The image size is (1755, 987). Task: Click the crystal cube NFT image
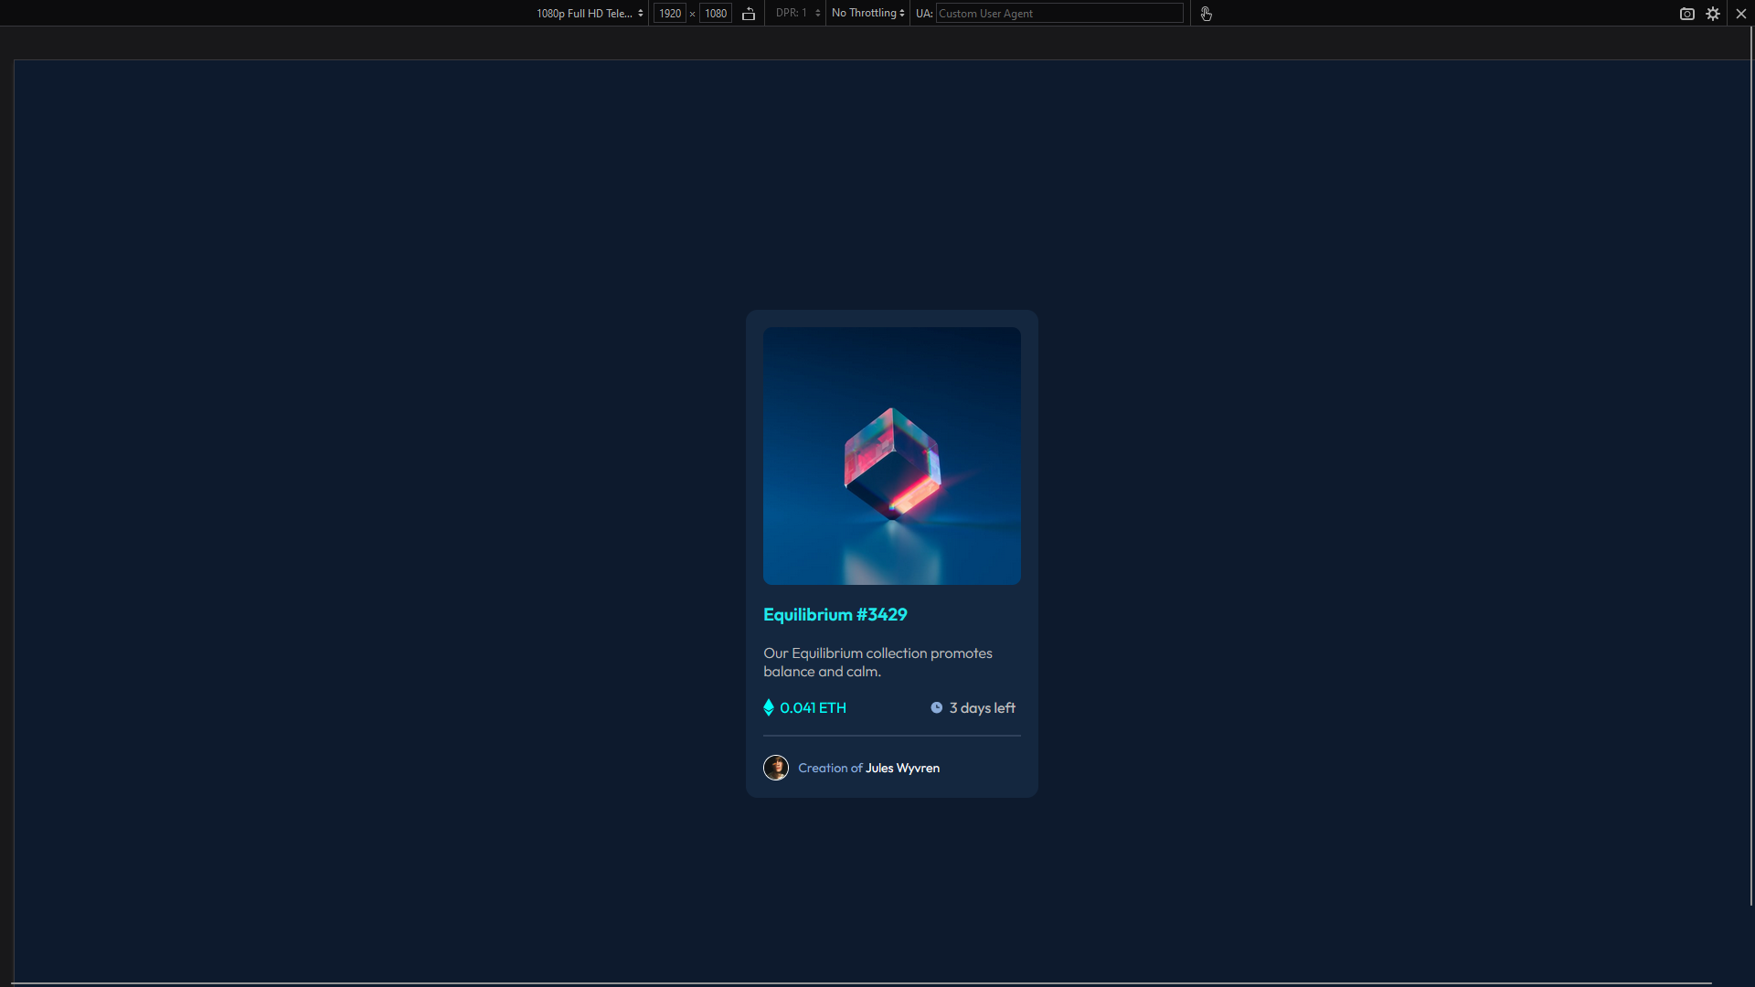(891, 456)
